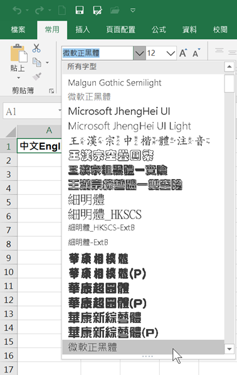
Task: Select row 5 header
Action: [x=9, y=202]
